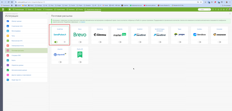Turn off the SendPulse integration toggle
The width and height of the screenshot is (232, 111).
56,42
